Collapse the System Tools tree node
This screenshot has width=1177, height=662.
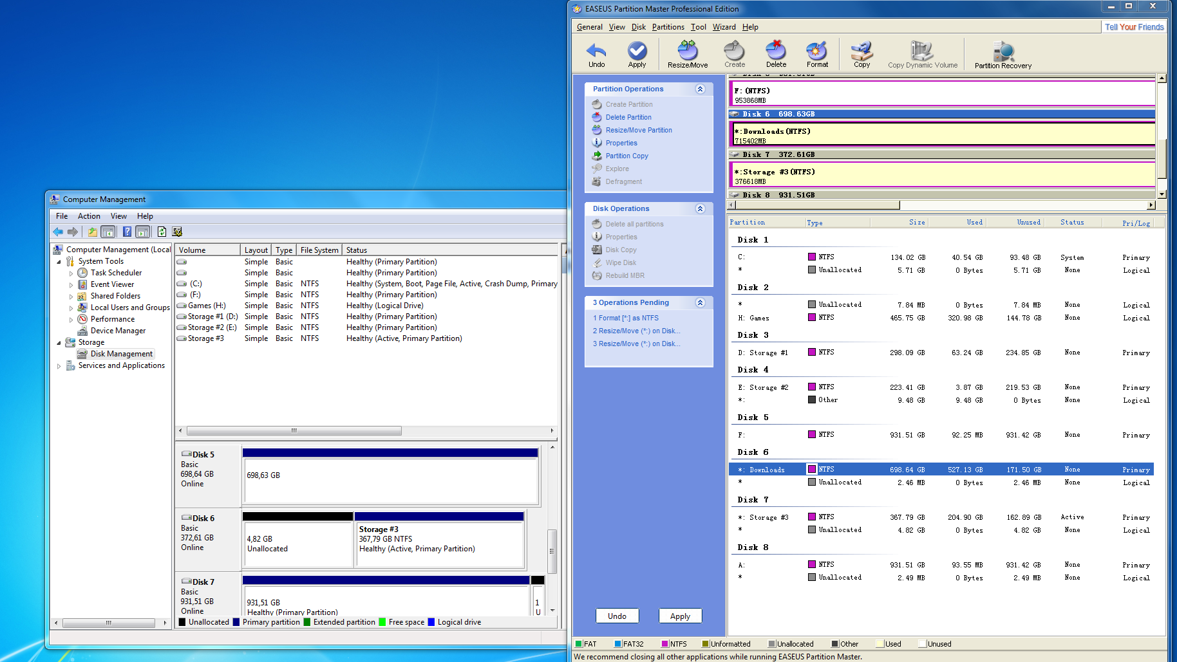click(59, 262)
